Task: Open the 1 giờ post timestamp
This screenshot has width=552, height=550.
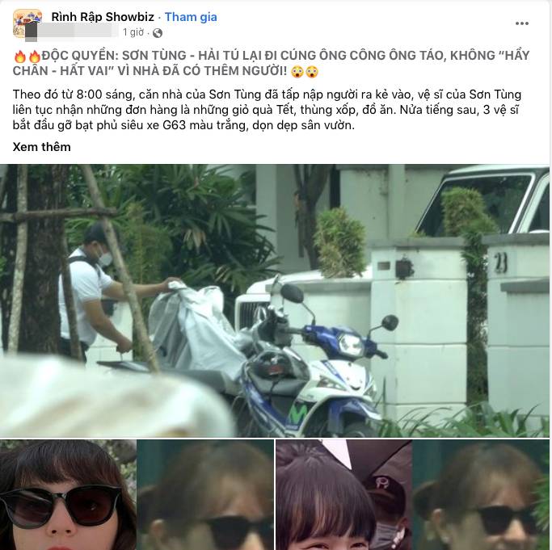Action: [x=133, y=32]
